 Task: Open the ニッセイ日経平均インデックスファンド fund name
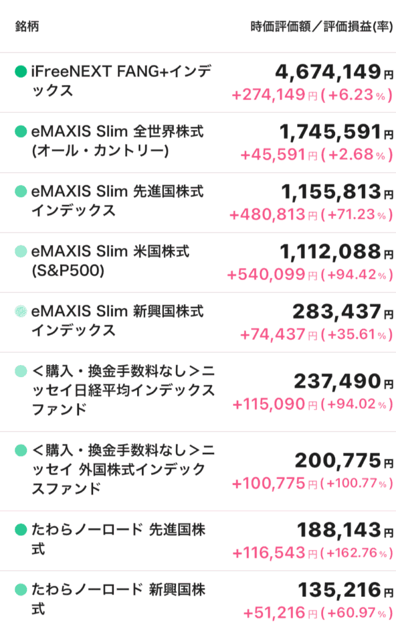click(x=124, y=390)
